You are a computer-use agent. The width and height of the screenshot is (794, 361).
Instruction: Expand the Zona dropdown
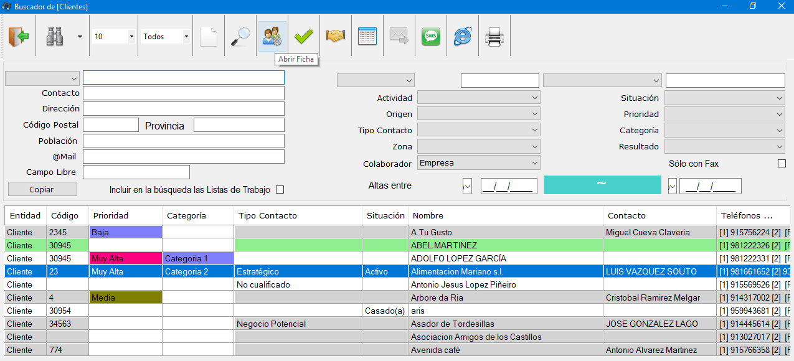(x=478, y=146)
